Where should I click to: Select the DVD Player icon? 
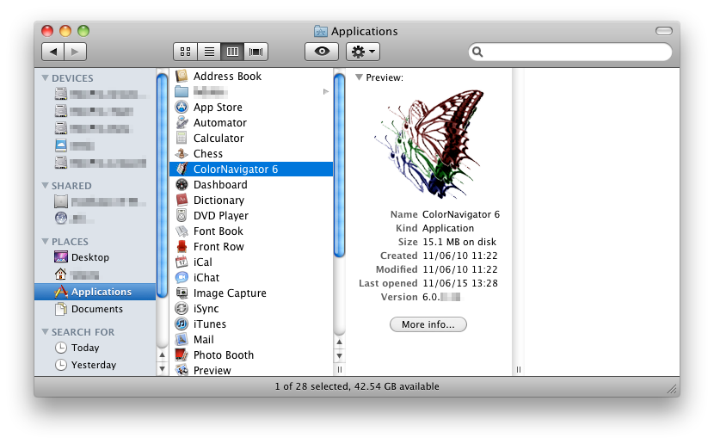click(x=182, y=215)
